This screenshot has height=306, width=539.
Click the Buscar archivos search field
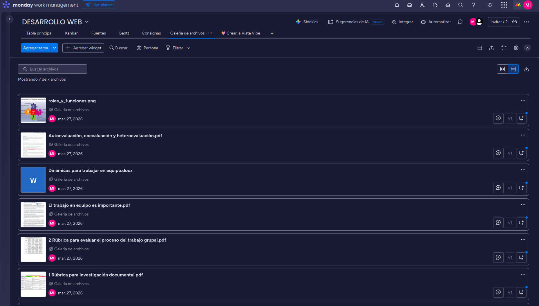[x=53, y=69]
